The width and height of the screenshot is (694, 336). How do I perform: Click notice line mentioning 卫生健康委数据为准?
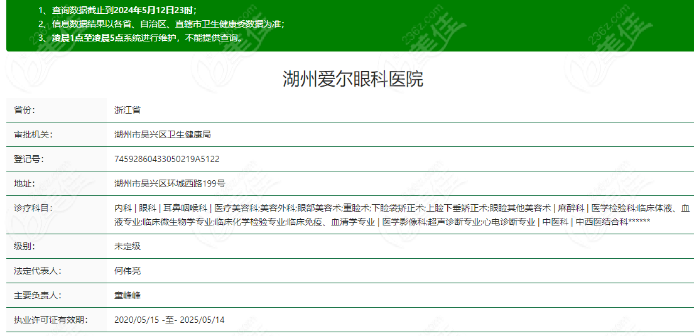161,24
